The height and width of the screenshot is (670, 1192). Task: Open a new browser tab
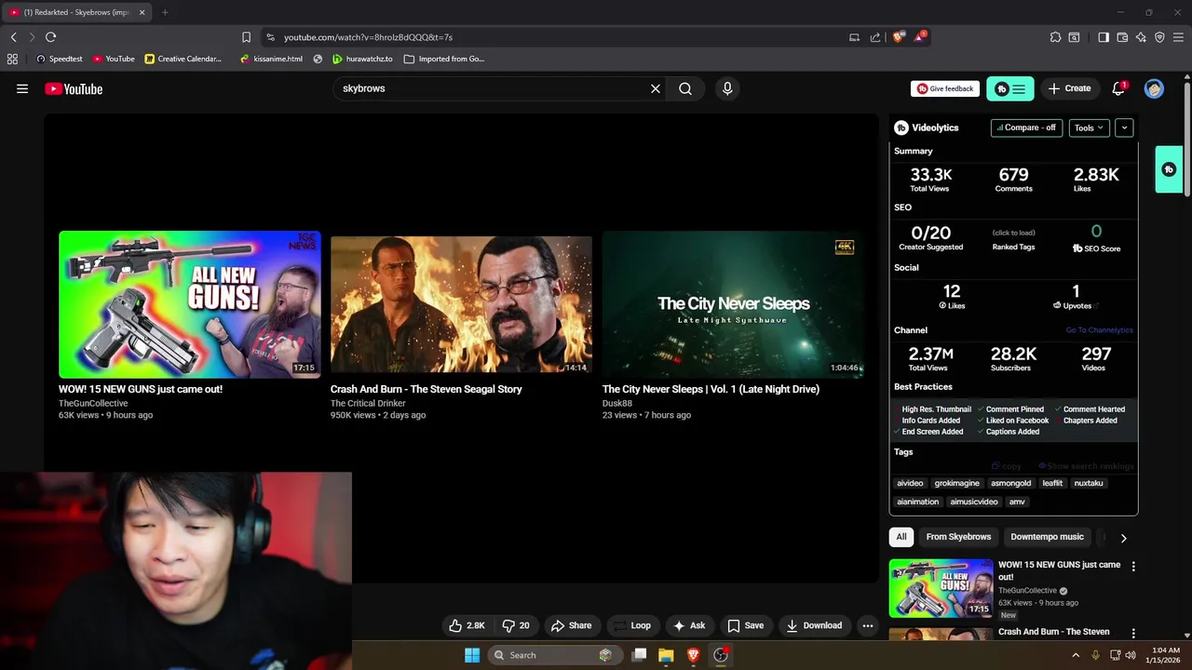[165, 12]
